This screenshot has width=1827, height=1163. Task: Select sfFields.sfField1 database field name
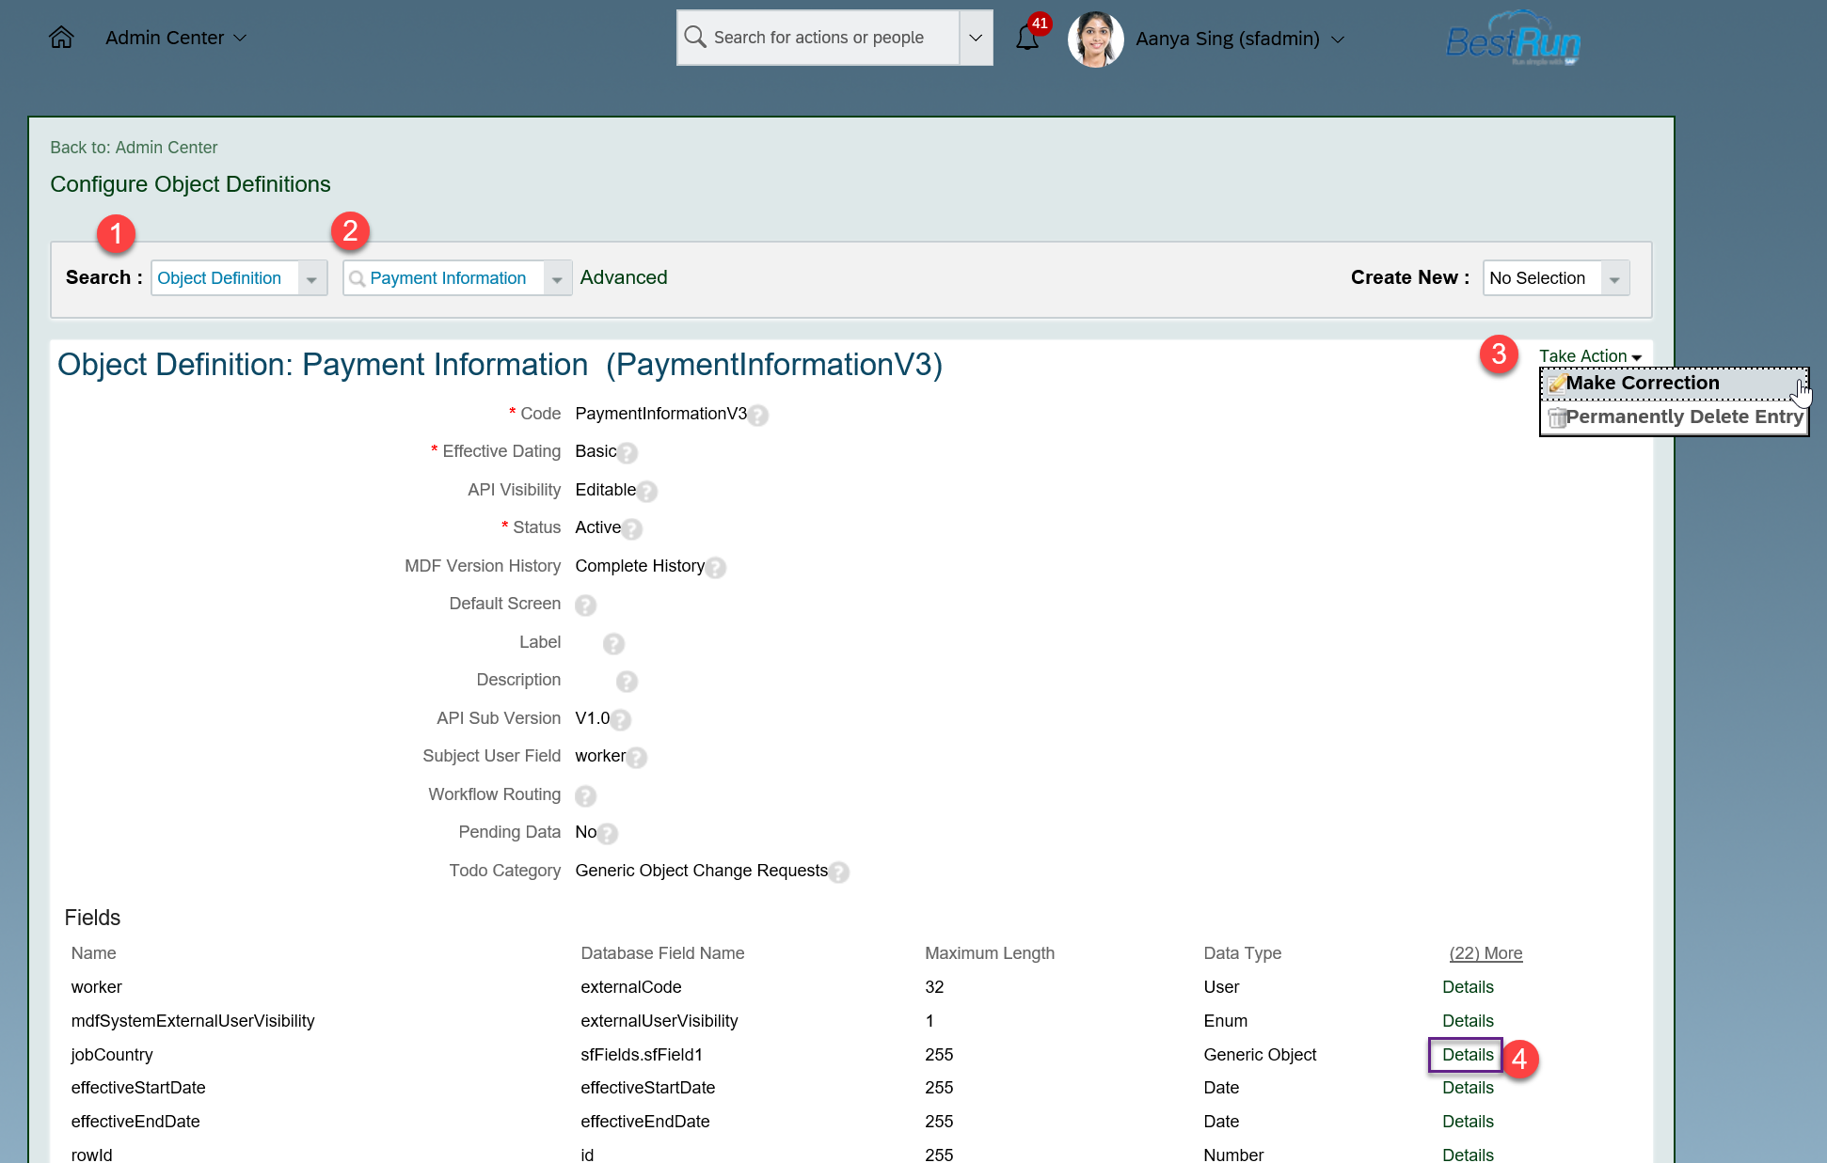[642, 1055]
